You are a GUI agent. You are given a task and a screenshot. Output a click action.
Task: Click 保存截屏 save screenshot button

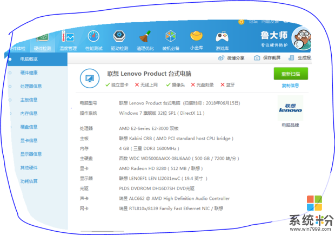(267, 58)
